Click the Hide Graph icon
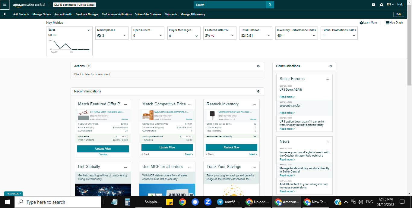The image size is (412, 208). click(387, 23)
